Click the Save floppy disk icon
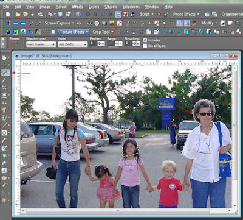This screenshot has height=220, width=243. click(60, 14)
